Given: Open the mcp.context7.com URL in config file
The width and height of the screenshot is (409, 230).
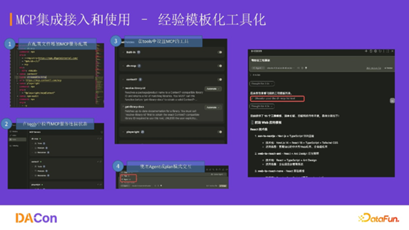Looking at the screenshot, I should 43,80.
